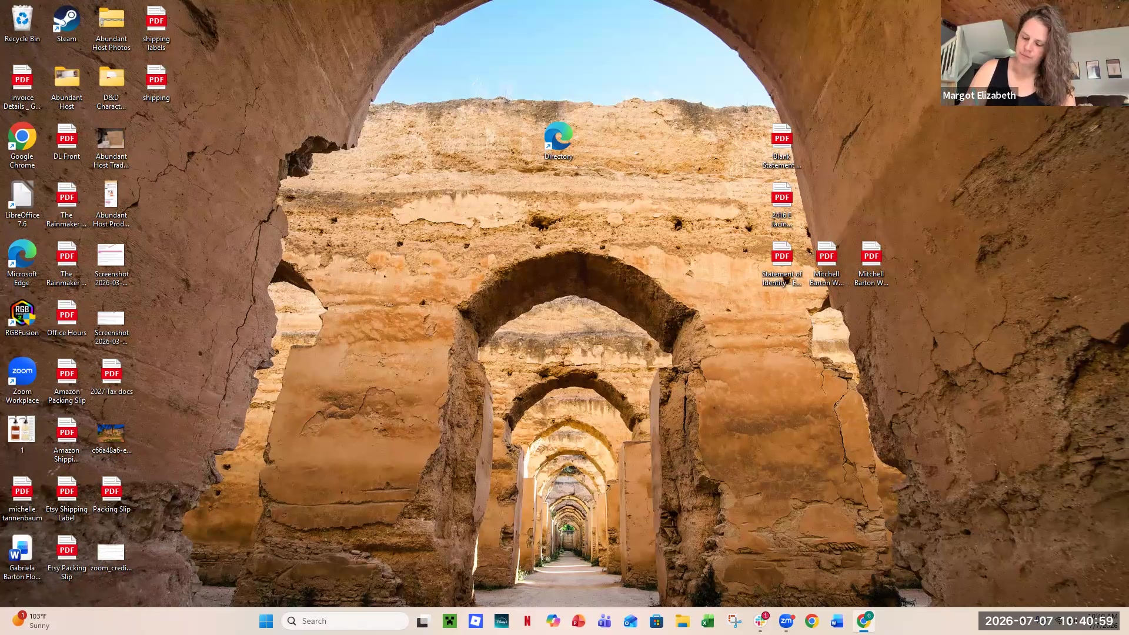Screen dimensions: 1129x635
Task: Open Microsoft Copilot from the taskbar
Action: point(553,621)
